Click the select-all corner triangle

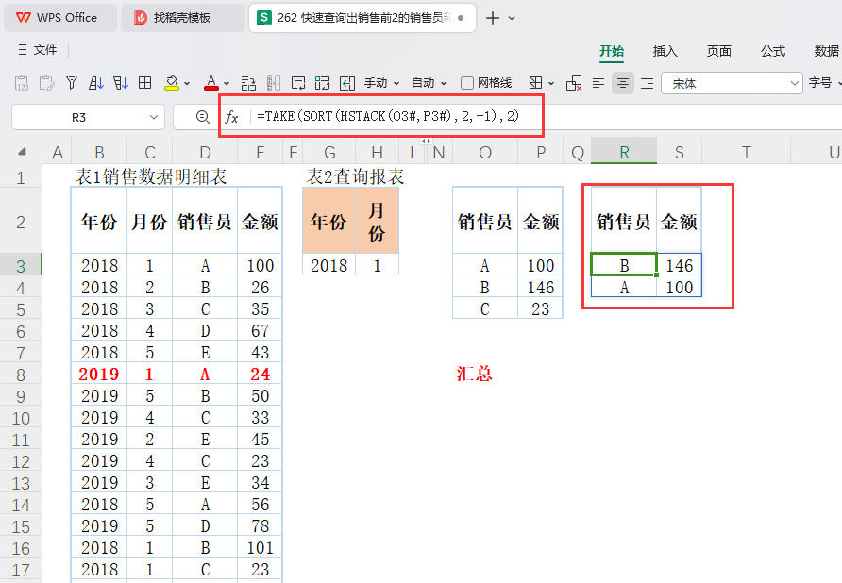pos(22,153)
